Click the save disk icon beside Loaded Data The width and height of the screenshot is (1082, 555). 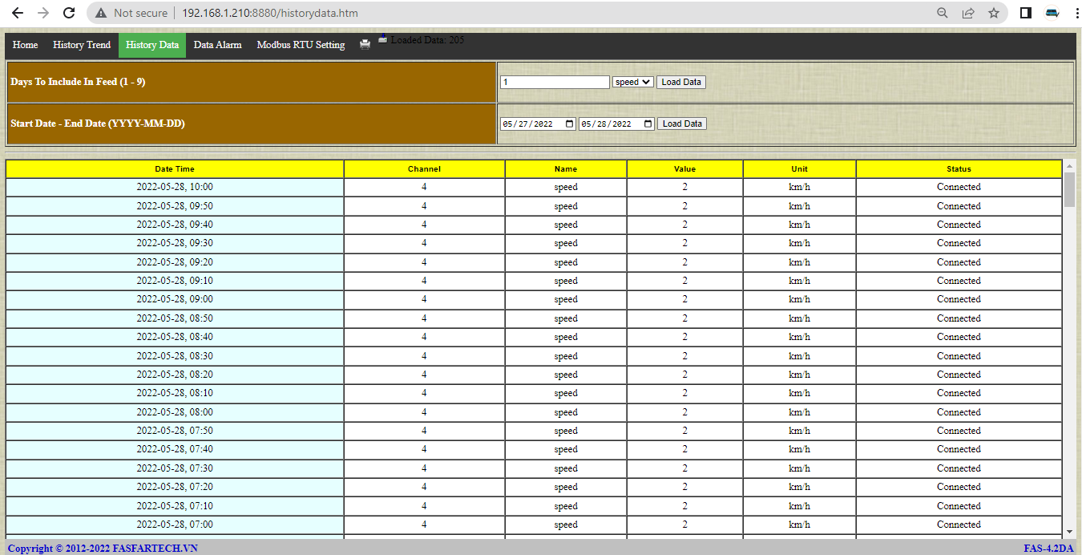coord(383,38)
